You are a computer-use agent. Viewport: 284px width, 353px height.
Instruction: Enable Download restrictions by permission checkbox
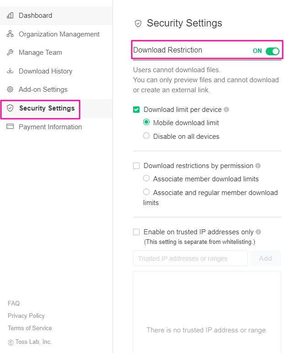136,166
